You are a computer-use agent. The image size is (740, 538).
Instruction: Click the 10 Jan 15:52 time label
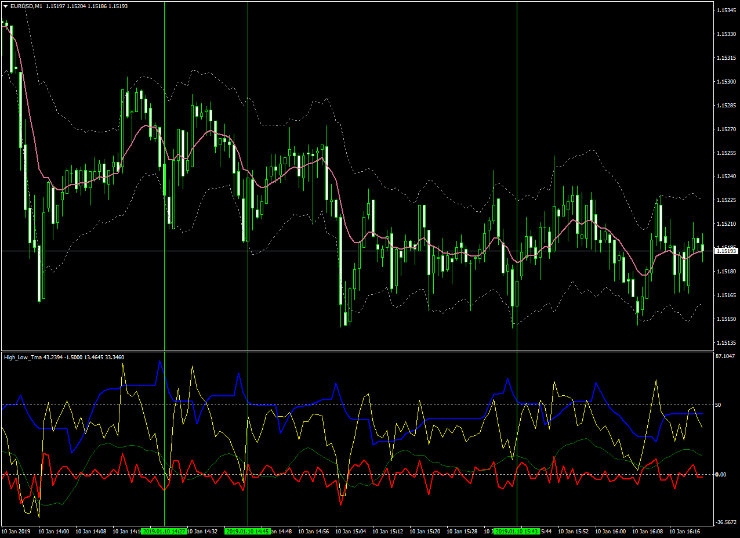tap(574, 531)
